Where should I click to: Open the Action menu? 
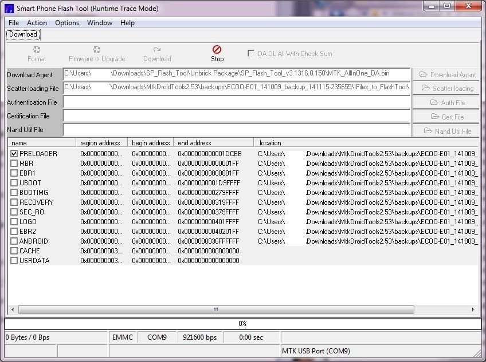coord(37,23)
